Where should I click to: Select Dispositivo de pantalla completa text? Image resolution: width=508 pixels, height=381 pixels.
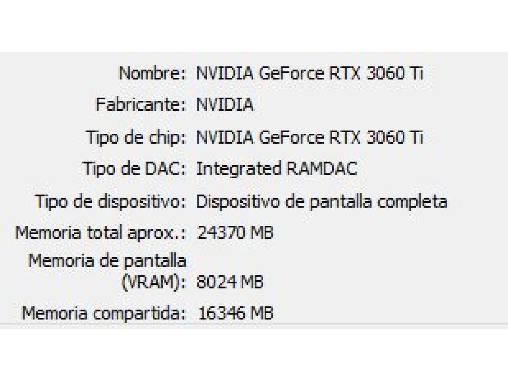322,201
